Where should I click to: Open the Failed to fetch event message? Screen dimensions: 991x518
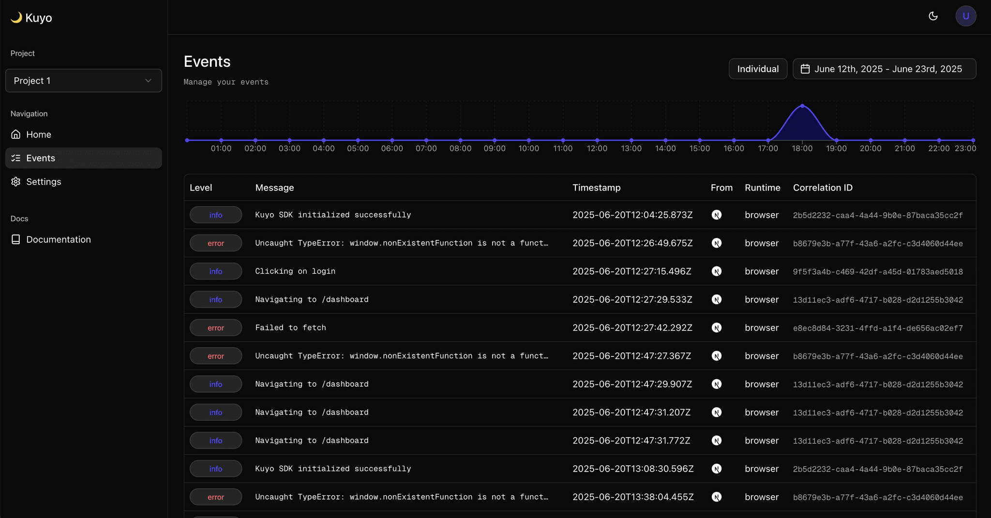pyautogui.click(x=290, y=328)
